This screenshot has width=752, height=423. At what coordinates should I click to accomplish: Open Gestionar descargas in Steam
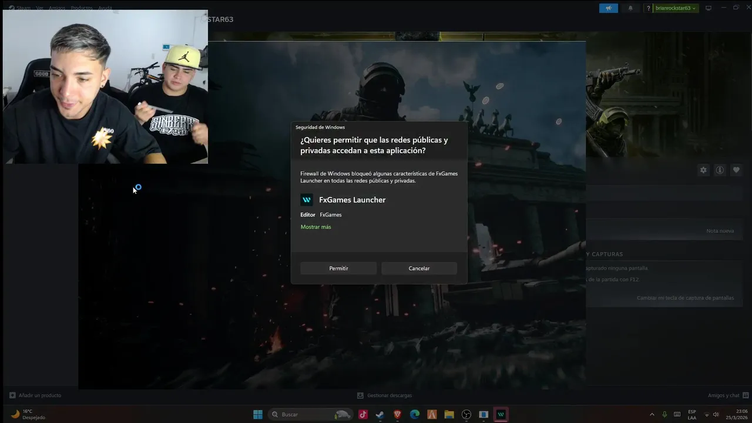(x=385, y=395)
